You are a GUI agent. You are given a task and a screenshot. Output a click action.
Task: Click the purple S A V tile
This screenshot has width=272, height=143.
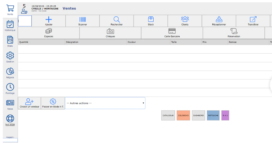(x=225, y=115)
